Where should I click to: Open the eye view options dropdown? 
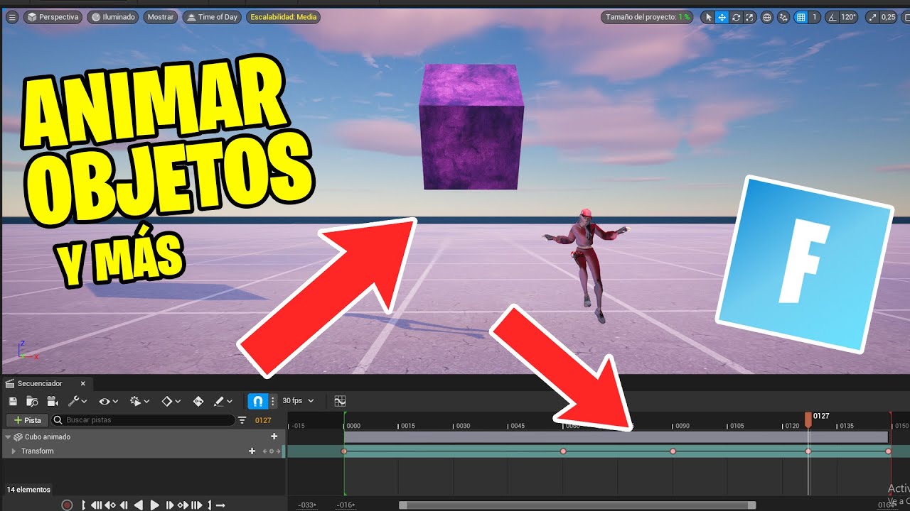[109, 401]
